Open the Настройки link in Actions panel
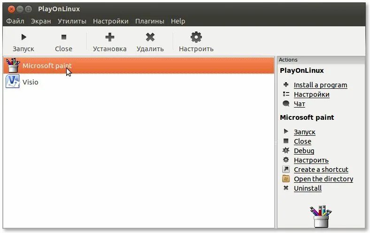This screenshot has height=233, width=370. pos(311,94)
